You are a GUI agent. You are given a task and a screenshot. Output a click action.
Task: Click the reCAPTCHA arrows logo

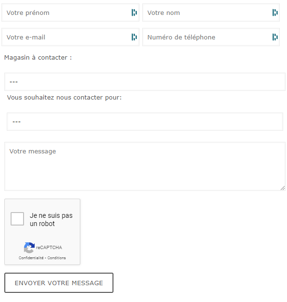pyautogui.click(x=29, y=248)
